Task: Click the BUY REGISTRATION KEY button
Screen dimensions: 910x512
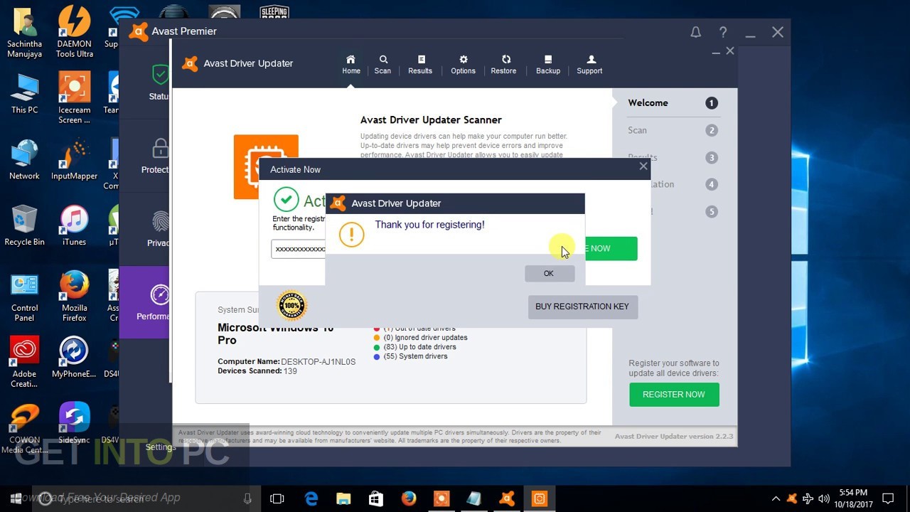Action: 582,306
